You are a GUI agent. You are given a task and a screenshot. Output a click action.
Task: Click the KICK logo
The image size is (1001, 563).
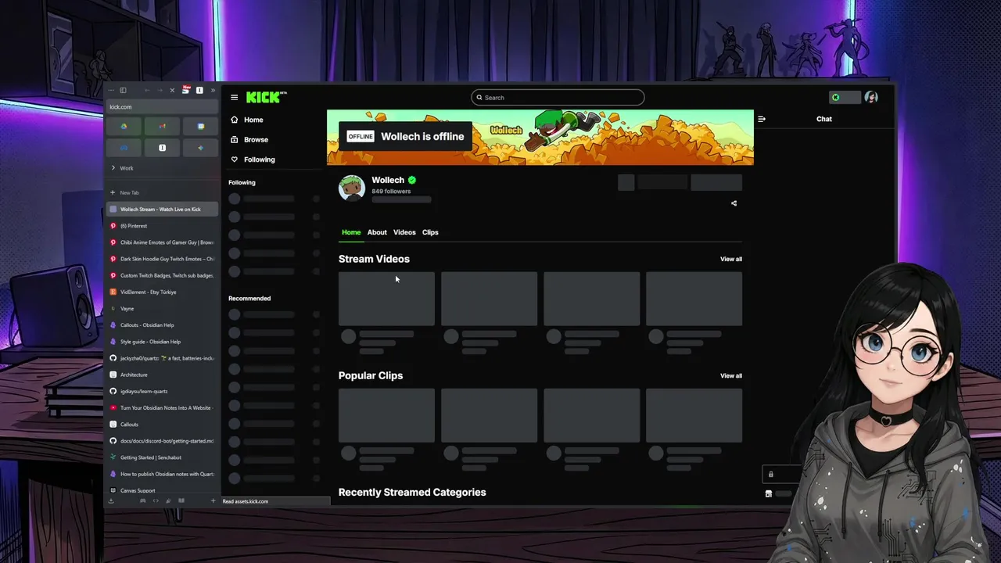click(267, 97)
